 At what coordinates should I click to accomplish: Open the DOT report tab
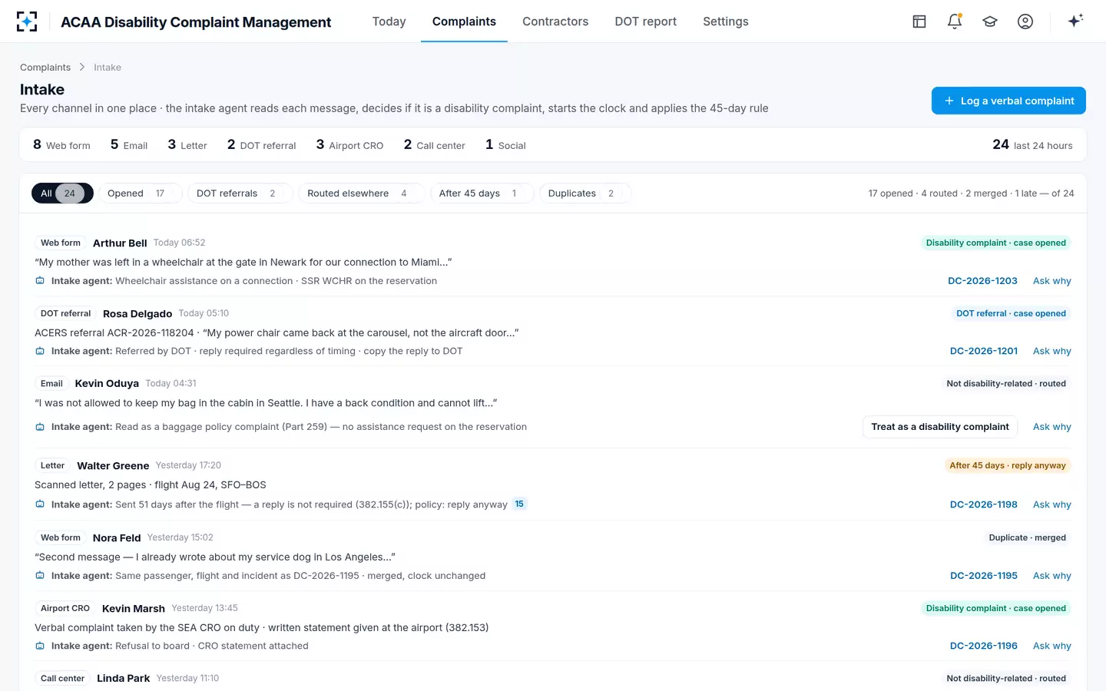[645, 21]
